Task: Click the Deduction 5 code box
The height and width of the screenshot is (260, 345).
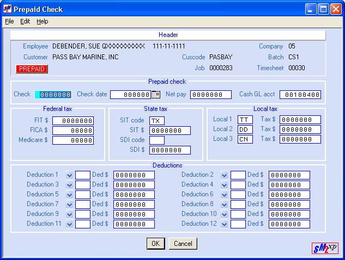Action: (83, 195)
